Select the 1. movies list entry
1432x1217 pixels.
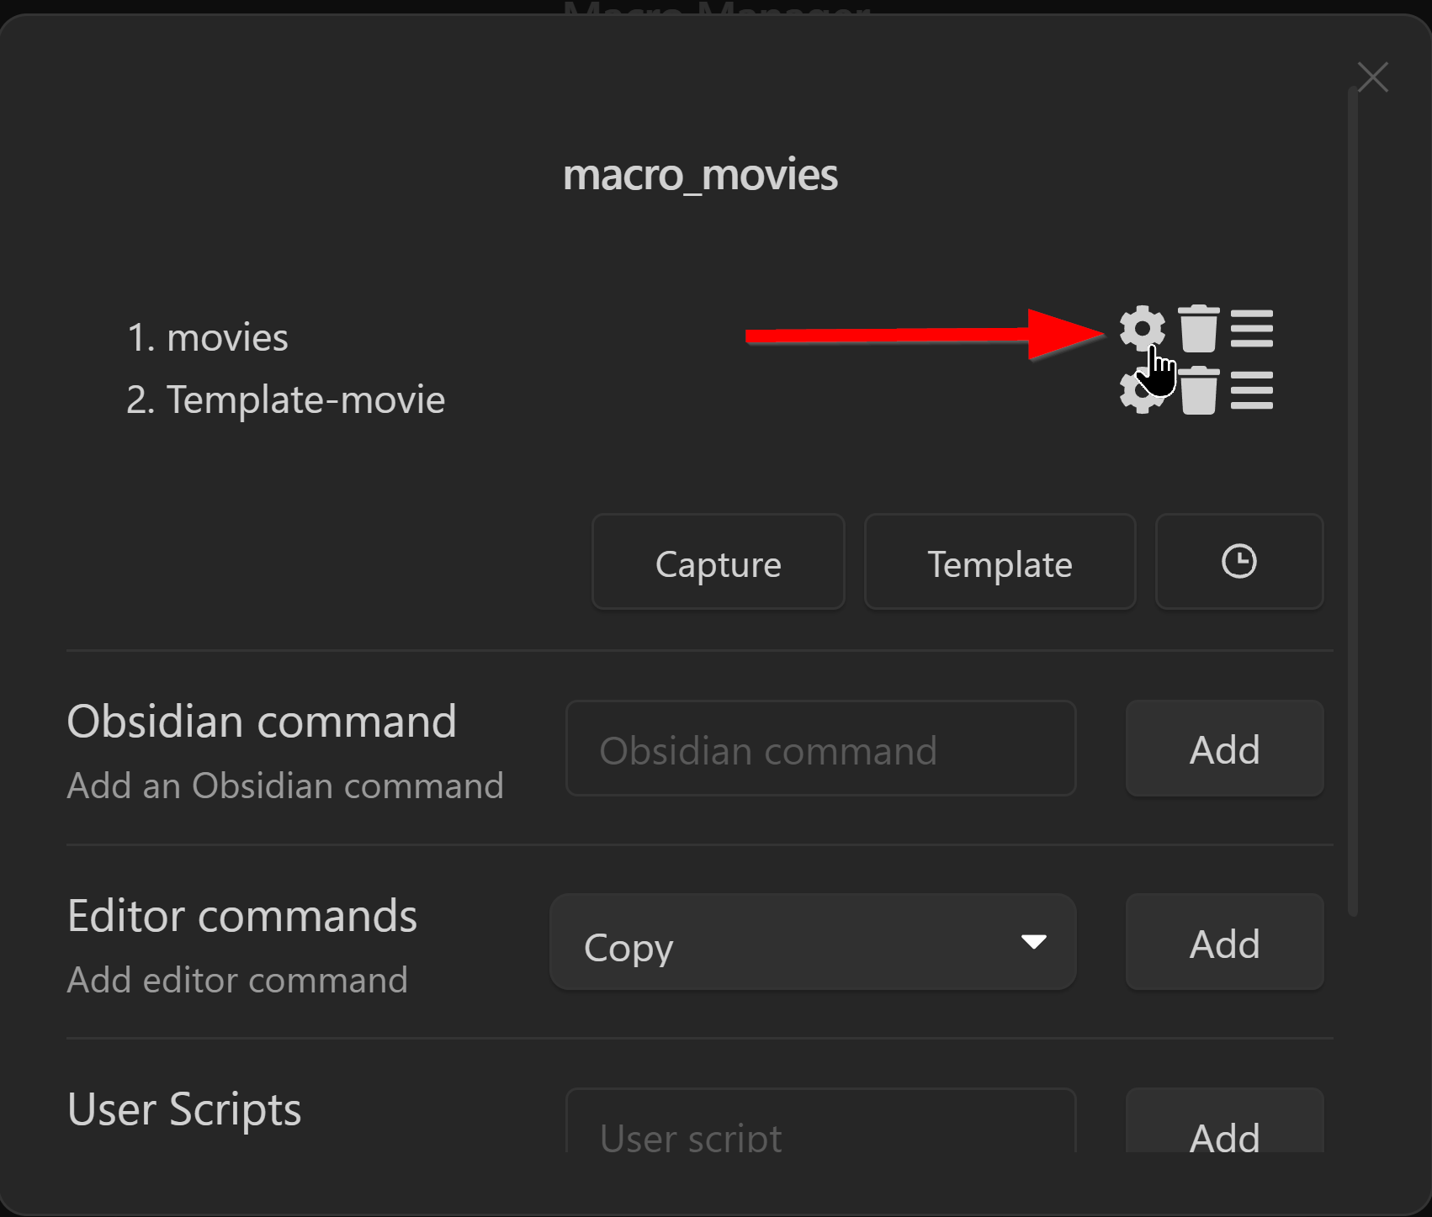click(208, 337)
